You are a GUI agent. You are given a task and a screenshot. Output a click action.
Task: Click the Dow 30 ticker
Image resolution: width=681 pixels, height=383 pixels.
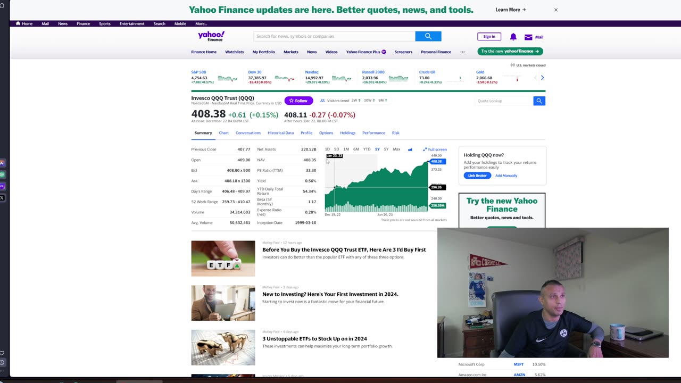[x=255, y=72]
